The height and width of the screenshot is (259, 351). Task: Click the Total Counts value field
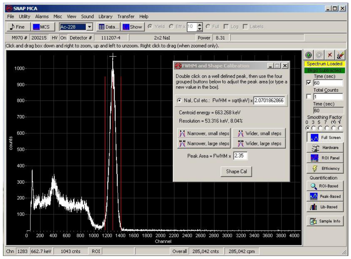coord(328,97)
